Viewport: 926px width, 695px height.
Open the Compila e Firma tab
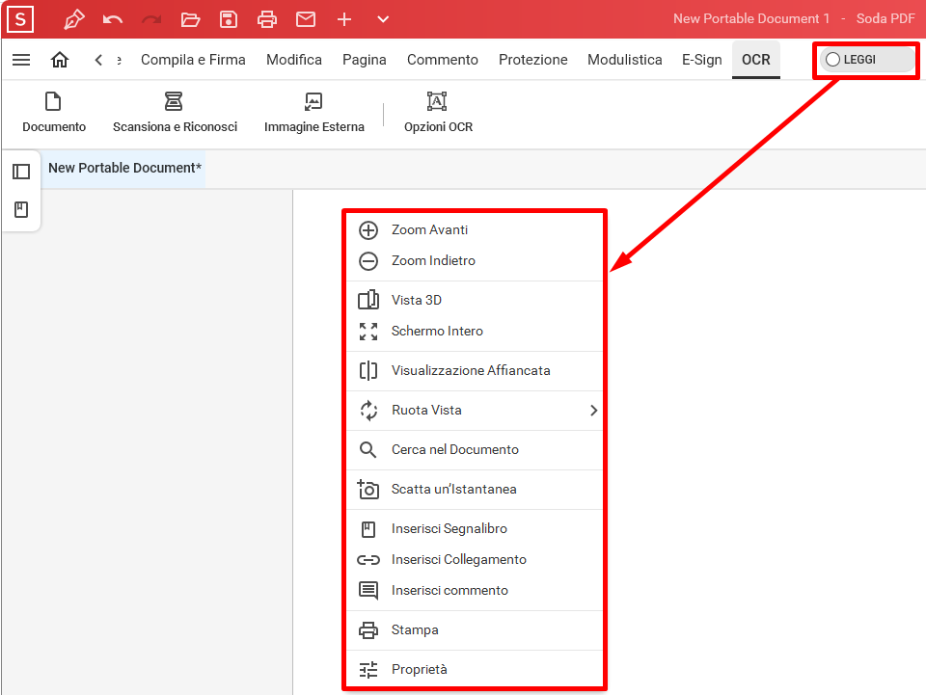click(x=193, y=60)
